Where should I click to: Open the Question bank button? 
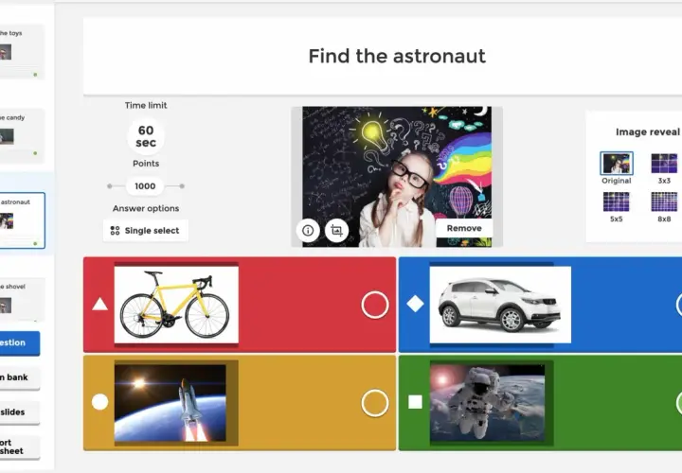click(20, 377)
